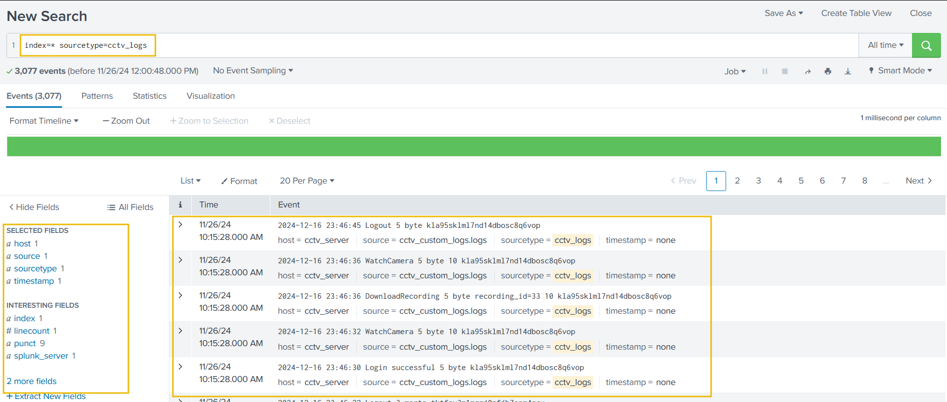Stop the search job
Viewport: 947px width, 402px height.
tap(785, 71)
